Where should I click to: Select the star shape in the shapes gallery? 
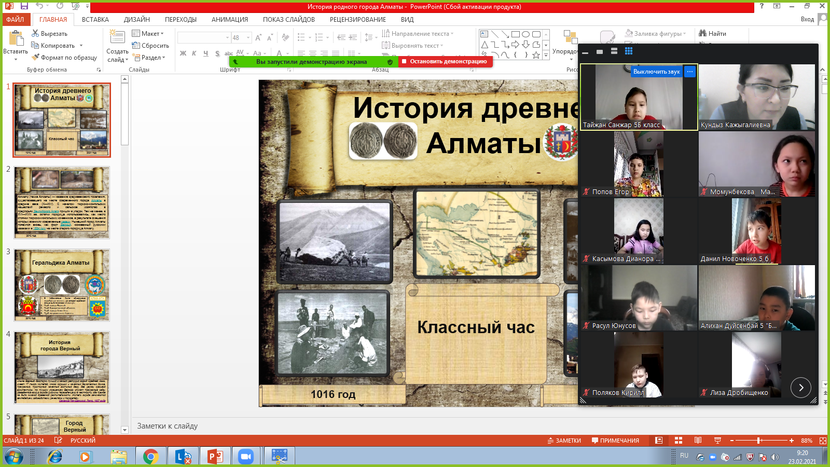pyautogui.click(x=536, y=54)
